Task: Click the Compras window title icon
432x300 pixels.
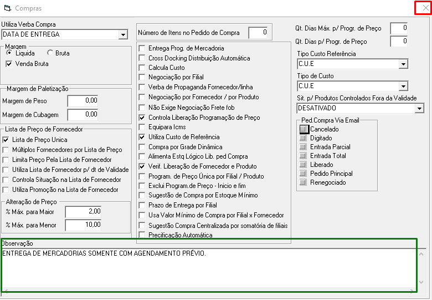Action: pyautogui.click(x=8, y=8)
